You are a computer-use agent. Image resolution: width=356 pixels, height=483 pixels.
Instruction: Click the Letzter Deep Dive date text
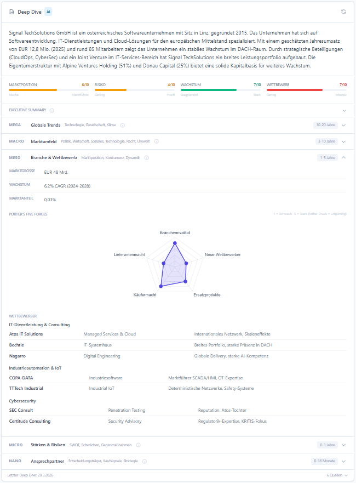[x=30, y=475]
